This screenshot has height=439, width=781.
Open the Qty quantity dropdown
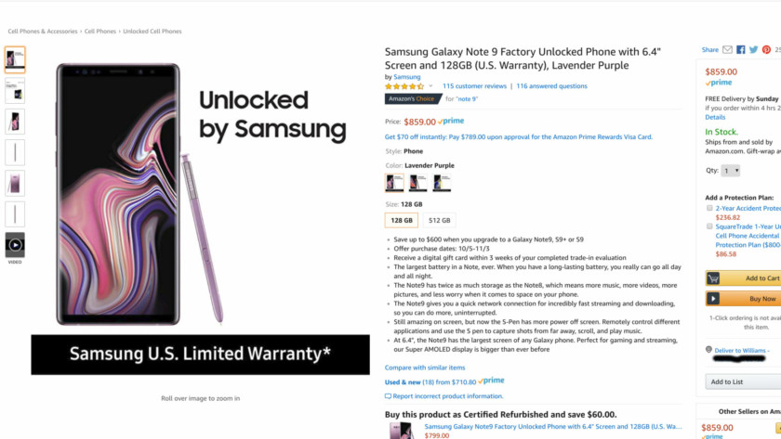click(731, 171)
